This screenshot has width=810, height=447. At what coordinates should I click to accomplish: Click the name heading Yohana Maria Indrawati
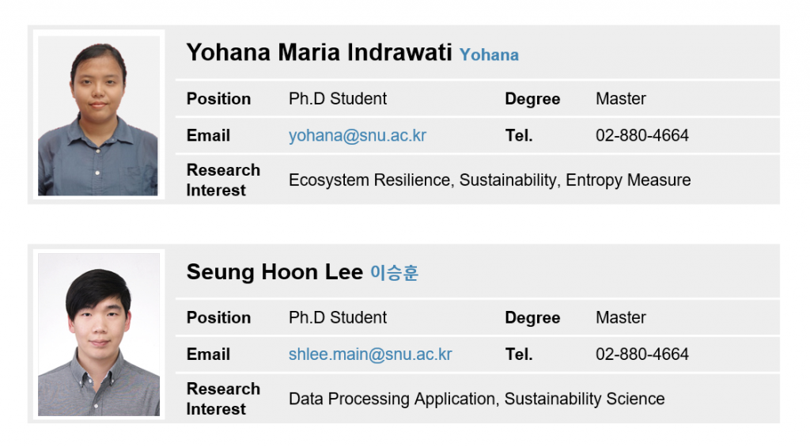coord(319,53)
